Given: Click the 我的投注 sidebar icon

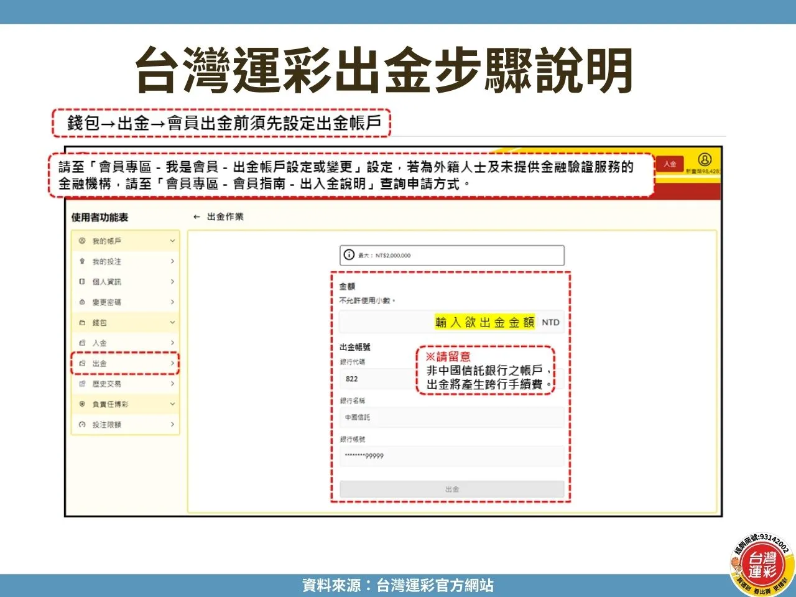Looking at the screenshot, I should [82, 261].
